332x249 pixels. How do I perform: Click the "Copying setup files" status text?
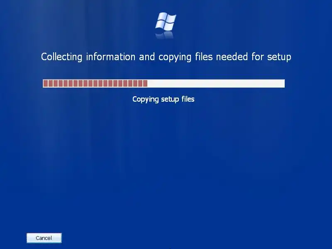pyautogui.click(x=163, y=99)
